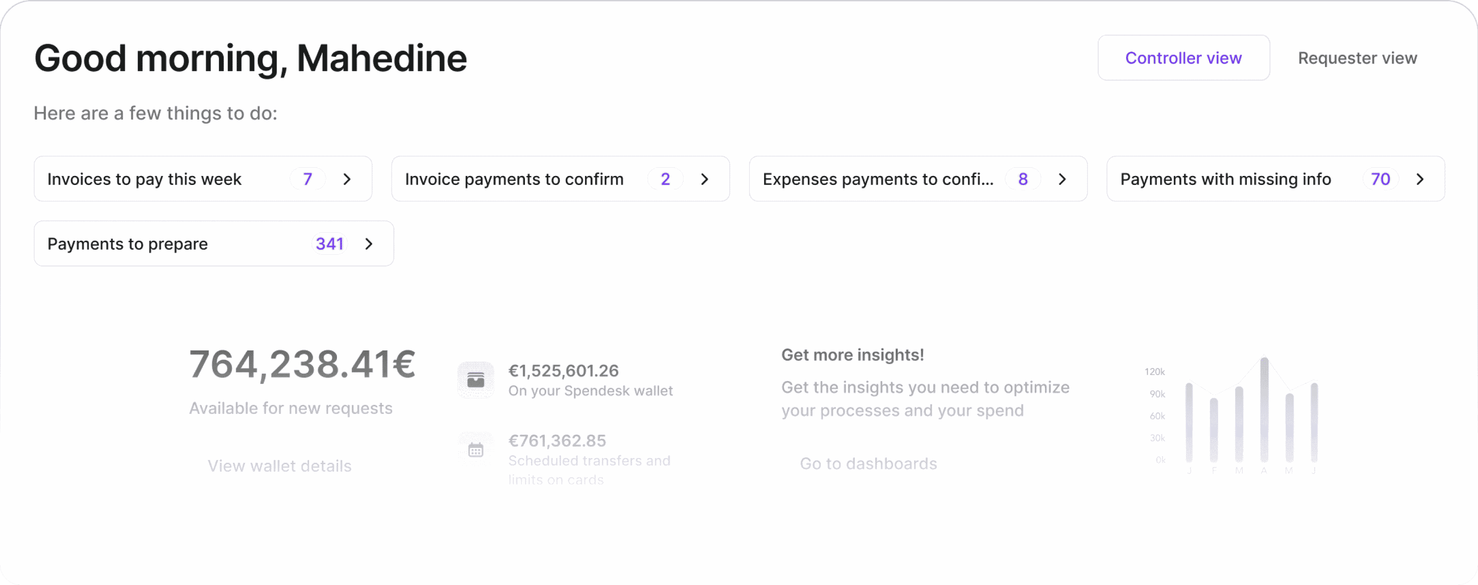The image size is (1478, 585).
Task: Click View wallet details link
Action: (x=279, y=466)
